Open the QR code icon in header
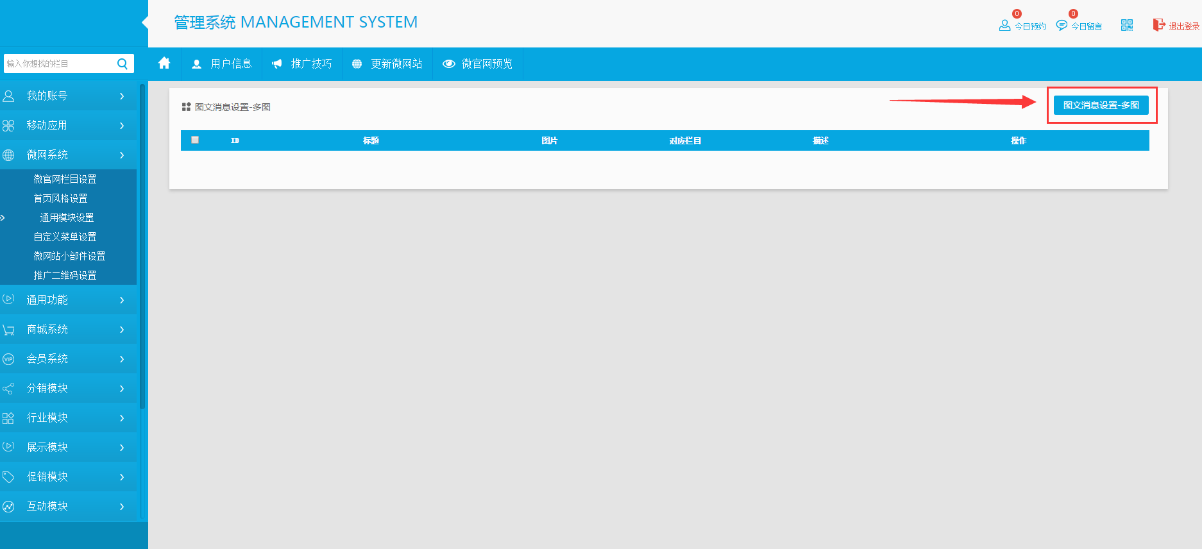Screen dimensions: 1202x549 (1126, 25)
